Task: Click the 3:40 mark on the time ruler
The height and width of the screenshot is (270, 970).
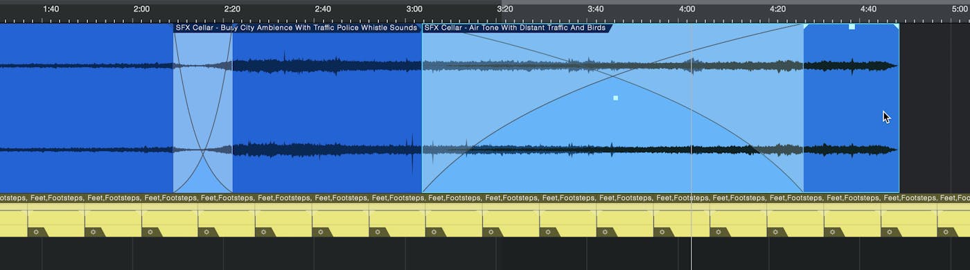Action: [x=596, y=9]
